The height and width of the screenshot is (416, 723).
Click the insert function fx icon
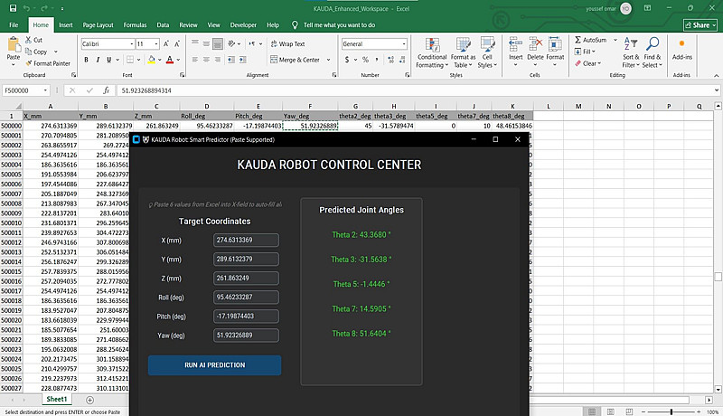(x=106, y=90)
